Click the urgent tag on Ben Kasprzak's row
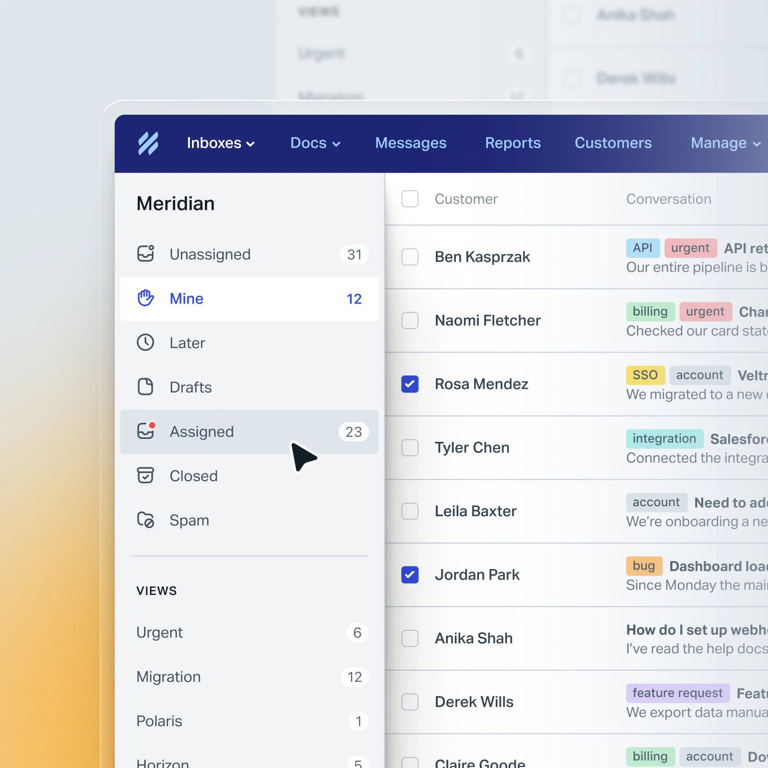 click(x=691, y=248)
